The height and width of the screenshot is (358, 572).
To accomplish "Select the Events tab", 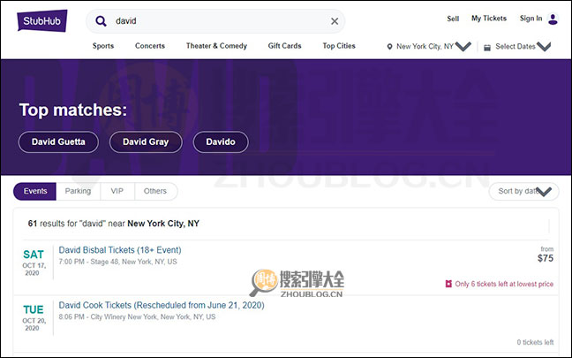I will click(35, 191).
